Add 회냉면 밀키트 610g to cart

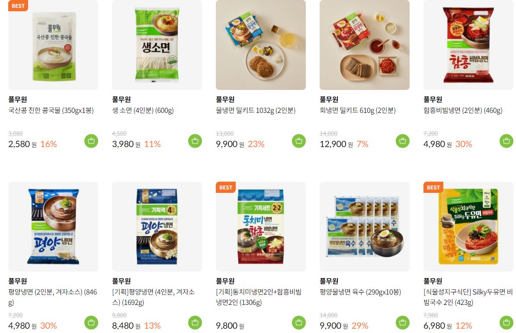point(403,141)
